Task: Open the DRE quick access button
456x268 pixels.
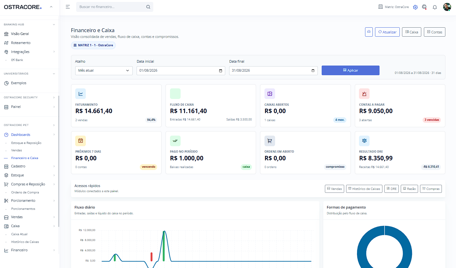Action: (391, 189)
